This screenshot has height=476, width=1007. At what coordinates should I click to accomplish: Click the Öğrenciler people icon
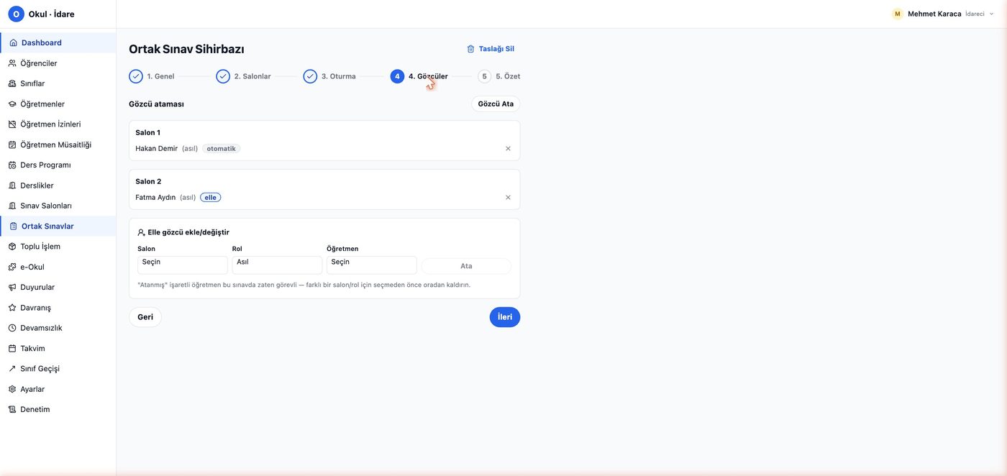click(12, 63)
